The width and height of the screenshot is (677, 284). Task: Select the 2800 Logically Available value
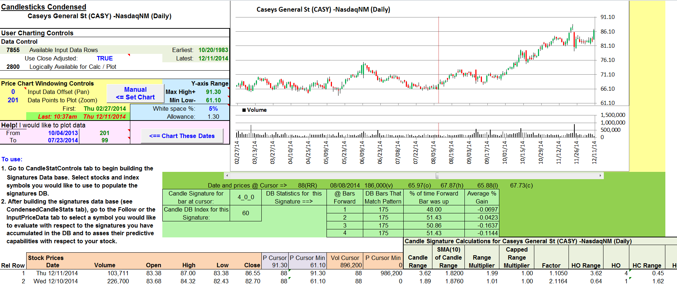pyautogui.click(x=13, y=67)
